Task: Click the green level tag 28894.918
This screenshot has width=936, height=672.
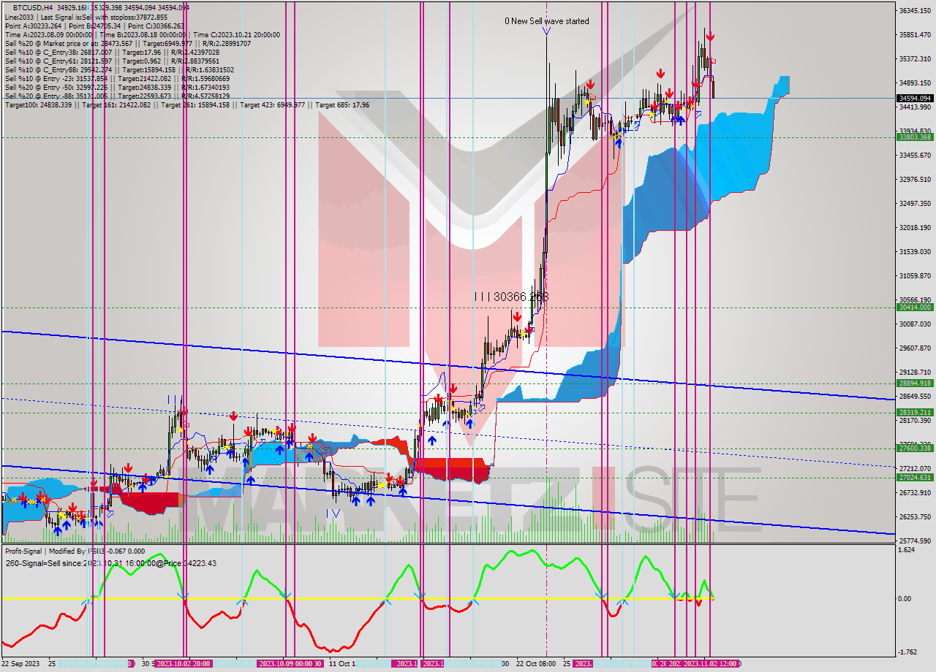Action: coord(915,383)
